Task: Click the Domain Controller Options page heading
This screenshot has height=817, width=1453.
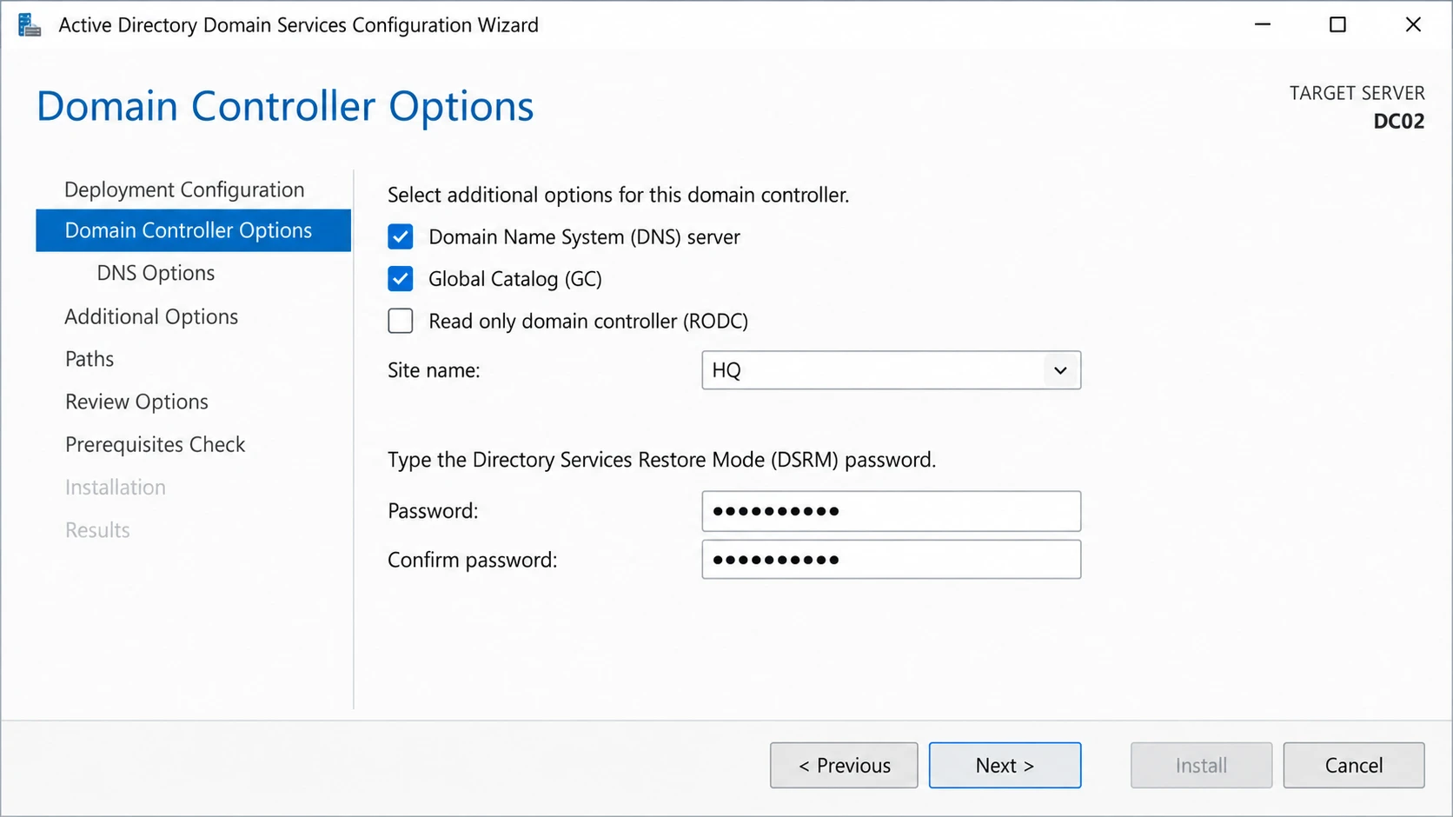Action: pyautogui.click(x=285, y=106)
